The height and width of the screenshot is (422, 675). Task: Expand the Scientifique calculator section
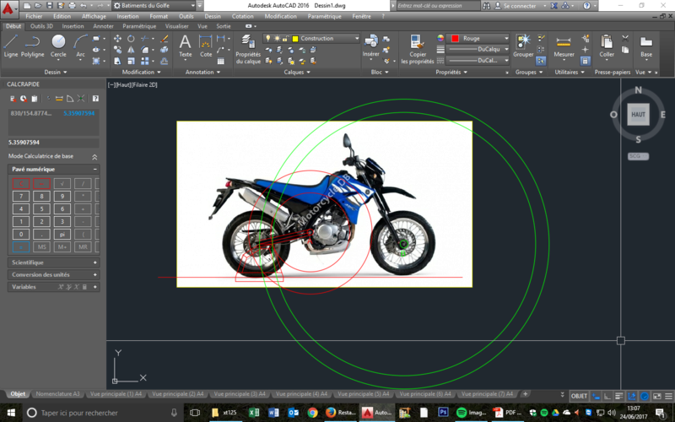point(54,262)
